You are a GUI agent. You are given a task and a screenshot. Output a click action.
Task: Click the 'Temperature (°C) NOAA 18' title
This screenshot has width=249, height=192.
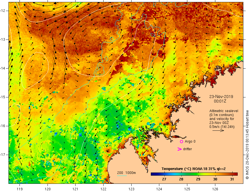(x=184, y=169)
